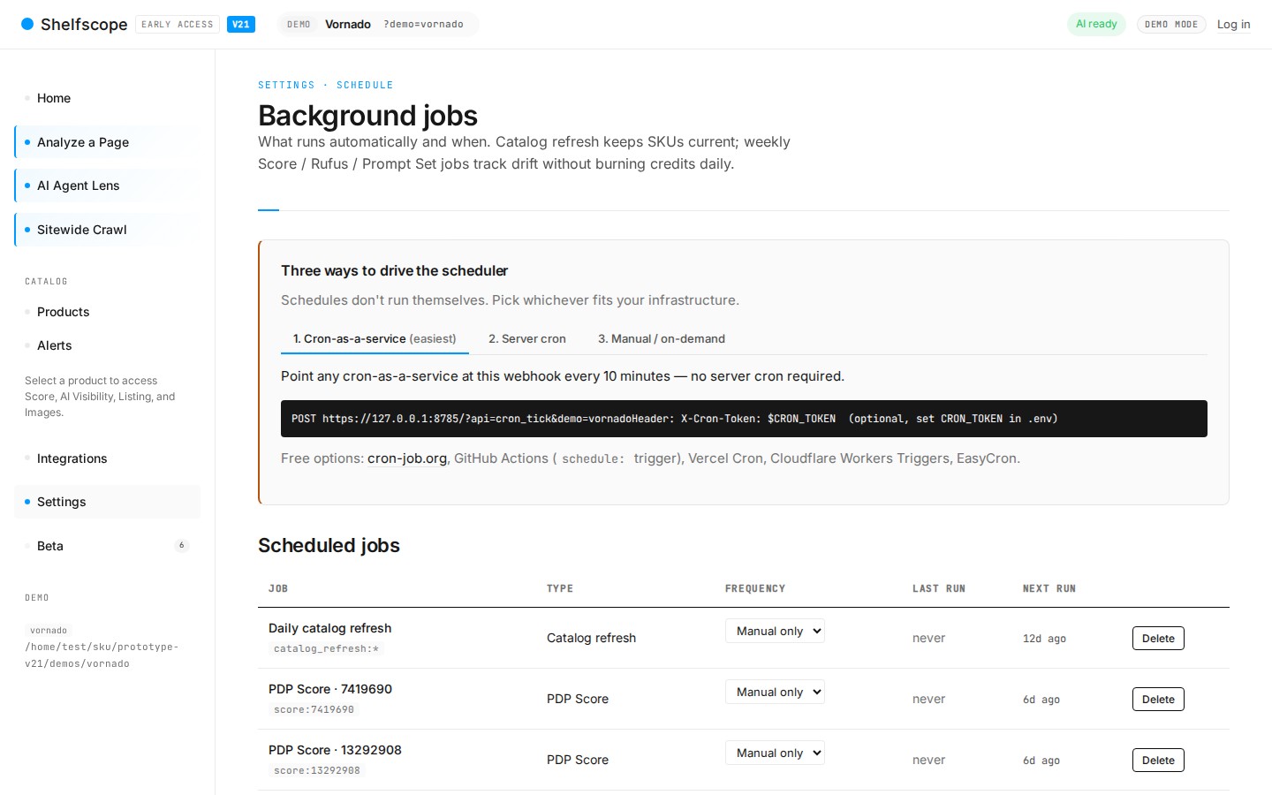Click the AI ready status badge
The width and height of the screenshot is (1272, 795).
click(1096, 24)
